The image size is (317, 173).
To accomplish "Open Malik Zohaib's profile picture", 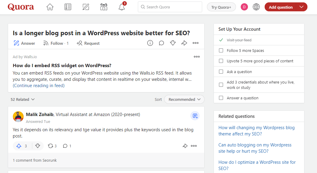I will pyautogui.click(x=18, y=117).
